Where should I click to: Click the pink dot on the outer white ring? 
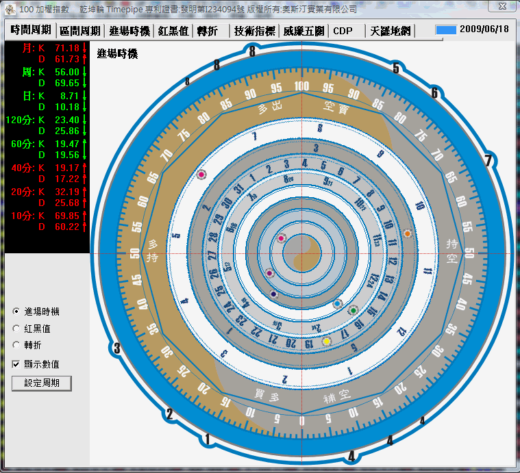(201, 175)
